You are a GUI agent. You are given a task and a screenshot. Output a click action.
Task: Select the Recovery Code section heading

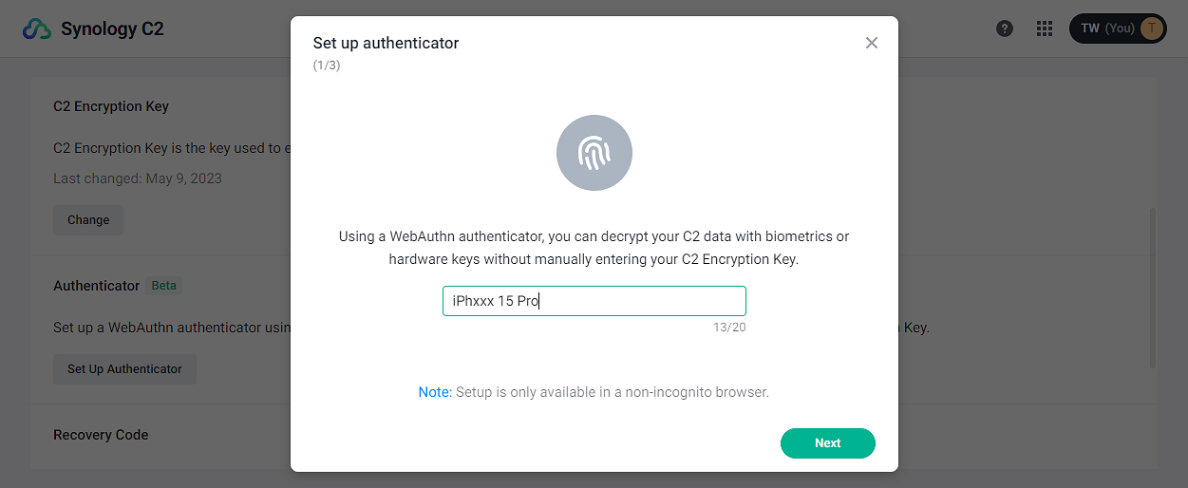[101, 435]
